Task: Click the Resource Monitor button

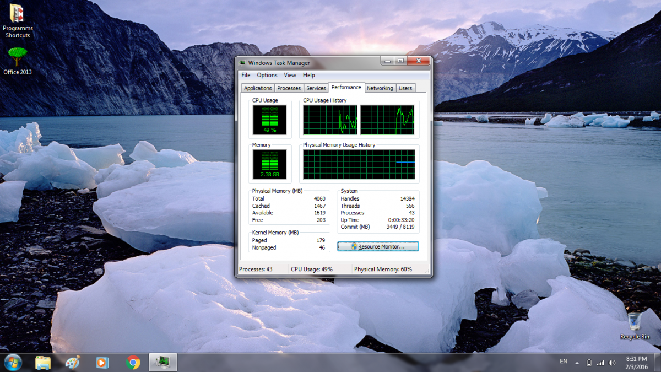Action: pyautogui.click(x=378, y=246)
